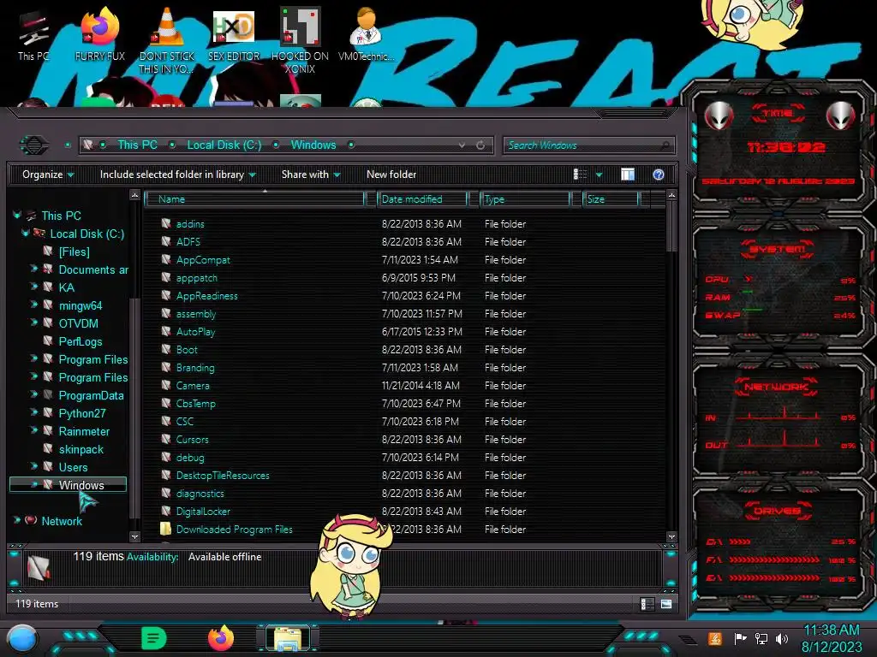Viewport: 877px width, 657px height.
Task: Select the CbsTemp folder row
Action: (x=404, y=404)
